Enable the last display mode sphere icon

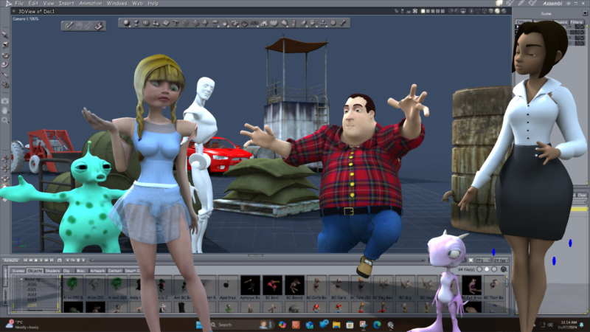click(504, 11)
